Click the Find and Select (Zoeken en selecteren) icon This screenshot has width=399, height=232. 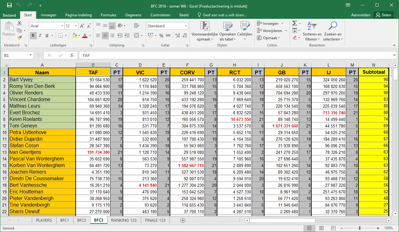coord(332,31)
